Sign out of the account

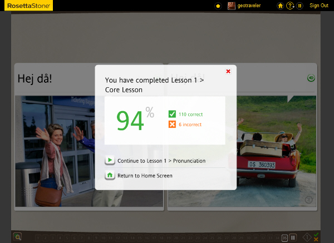(319, 6)
